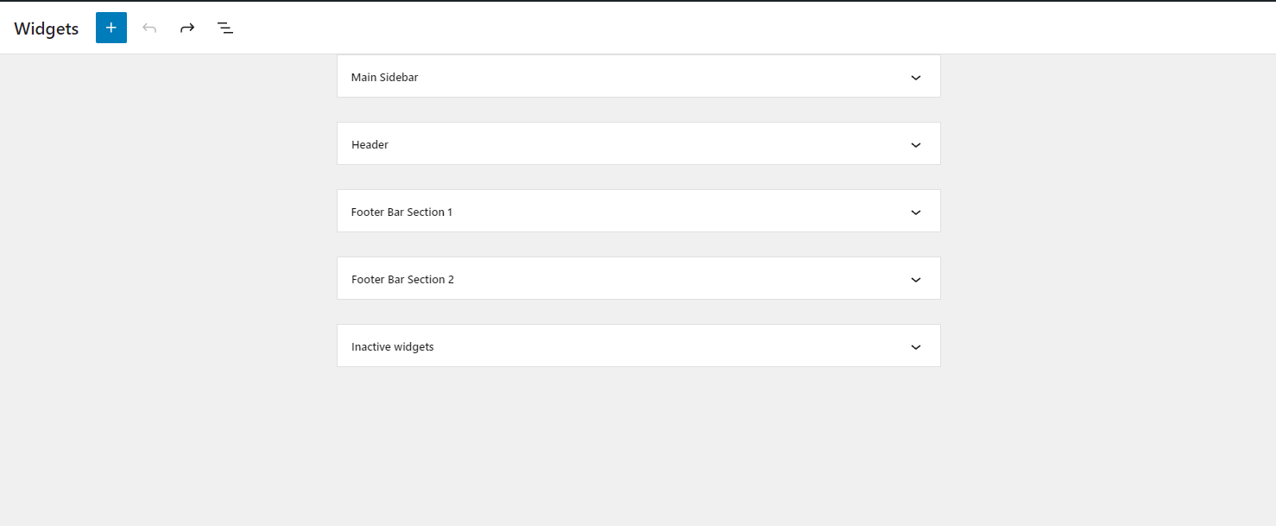The image size is (1276, 526).
Task: Click the Widgets page title
Action: [45, 28]
